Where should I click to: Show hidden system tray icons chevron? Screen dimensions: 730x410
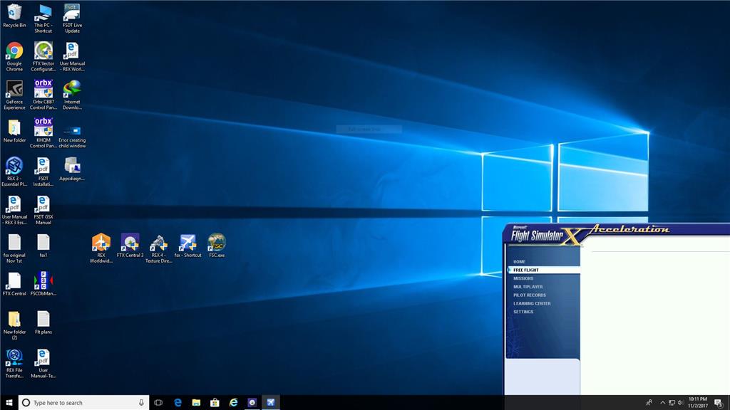tap(662, 403)
